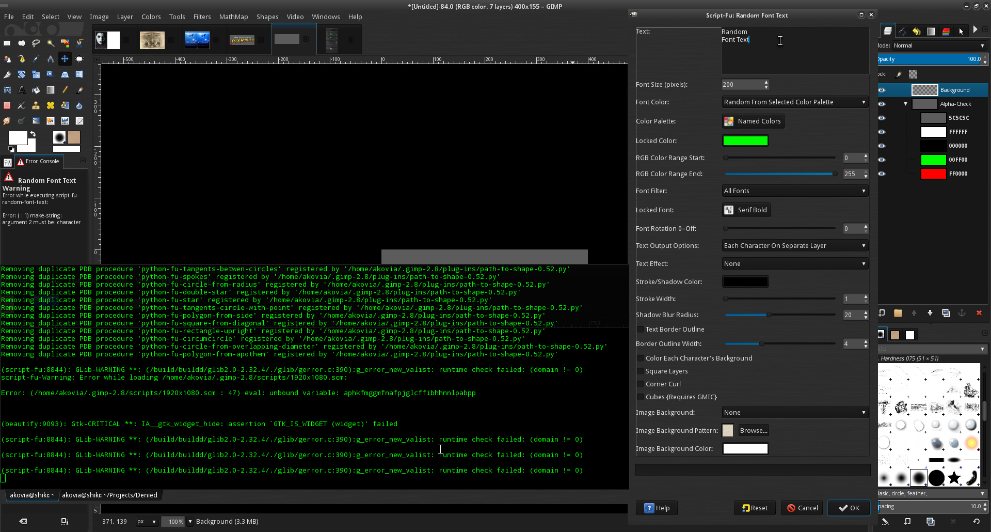Cancel the Random Font Text dialog
Viewport: 991px width, 532px height.
[803, 508]
